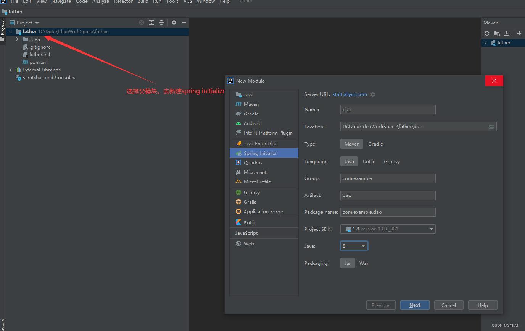
Task: Expand External Libraries node
Action: pos(10,70)
